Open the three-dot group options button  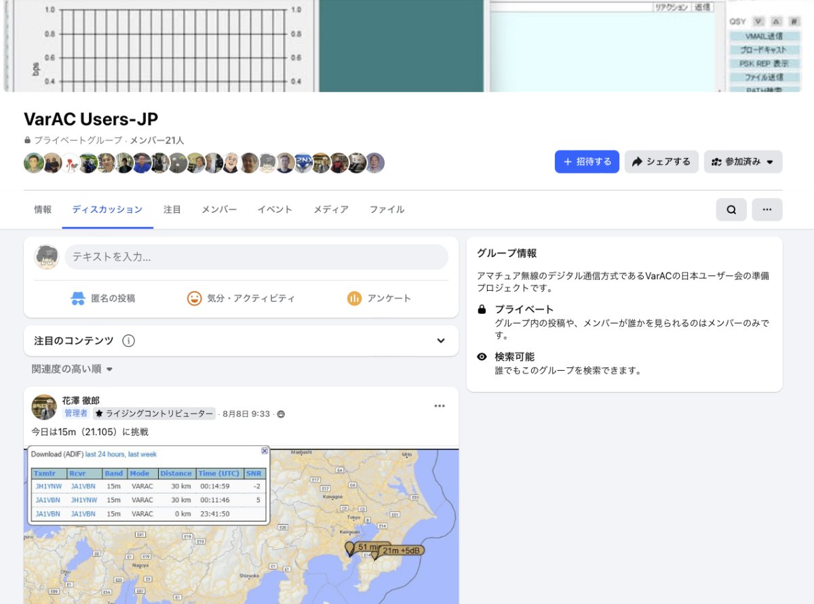point(767,209)
